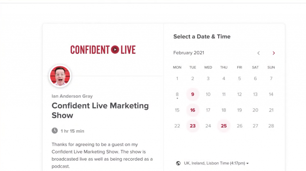This screenshot has width=306, height=171.
Task: Click the Confident Live Marketing Show title
Action: click(100, 111)
